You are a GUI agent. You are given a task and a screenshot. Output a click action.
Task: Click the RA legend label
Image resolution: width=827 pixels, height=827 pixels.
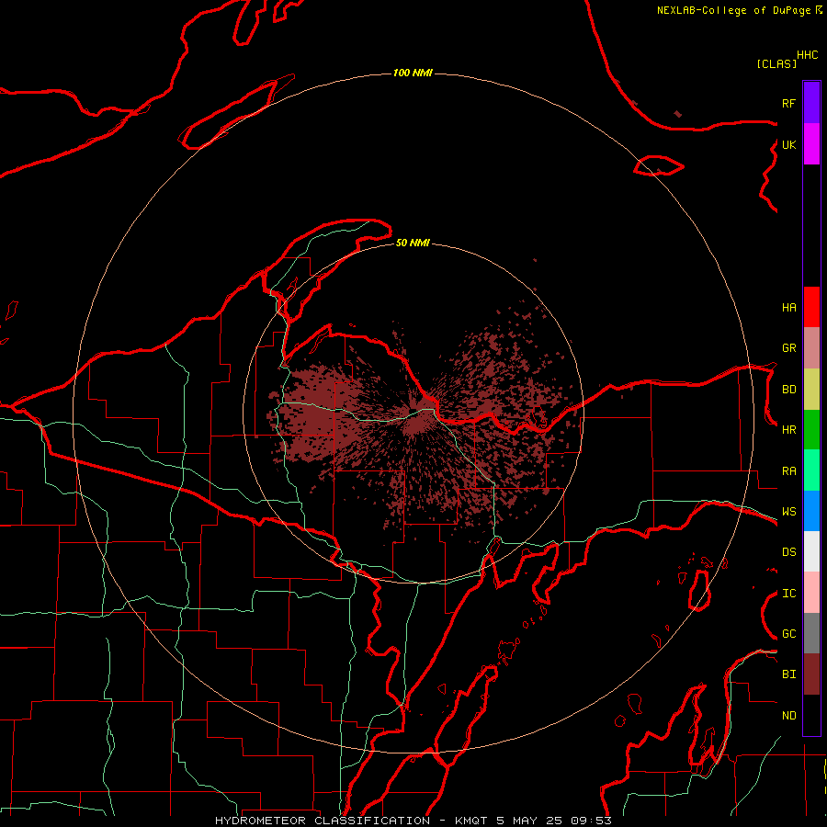pos(788,471)
